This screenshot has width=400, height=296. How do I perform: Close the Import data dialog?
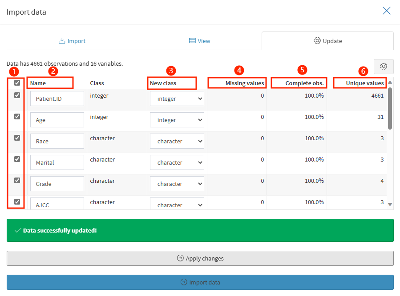pyautogui.click(x=386, y=11)
